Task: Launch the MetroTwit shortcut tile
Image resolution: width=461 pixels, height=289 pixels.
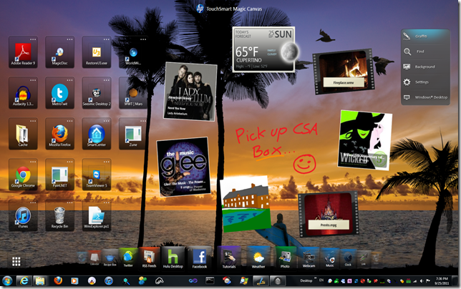Action: (x=59, y=93)
